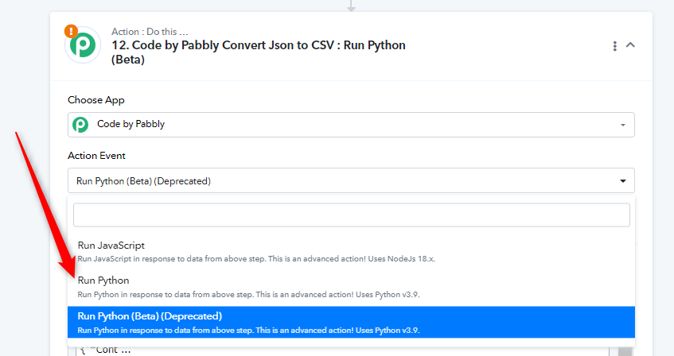Click the 'Action Event' field label
This screenshot has height=356, width=674.
pos(96,156)
